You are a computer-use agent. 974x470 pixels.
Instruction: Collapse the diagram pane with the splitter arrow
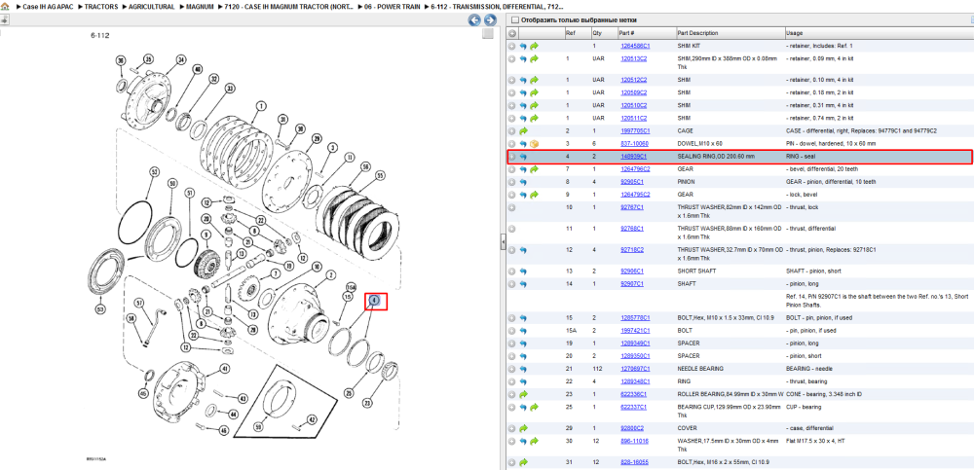point(503,242)
